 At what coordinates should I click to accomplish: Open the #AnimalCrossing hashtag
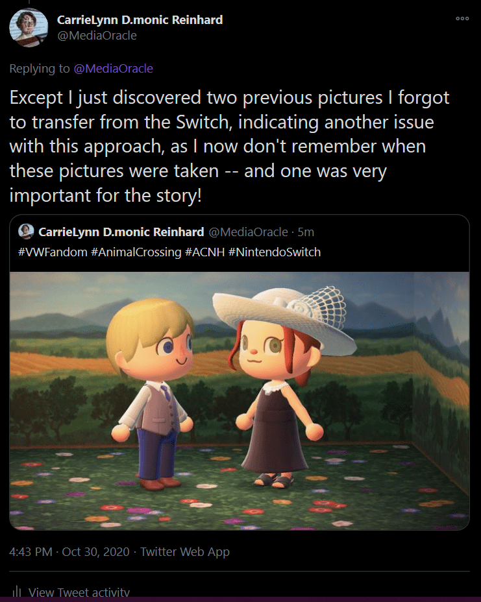pos(136,252)
